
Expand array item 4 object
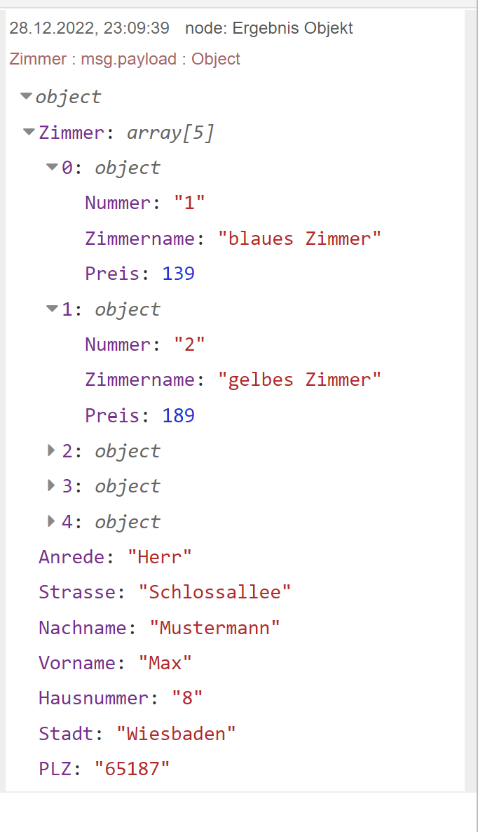coord(51,521)
